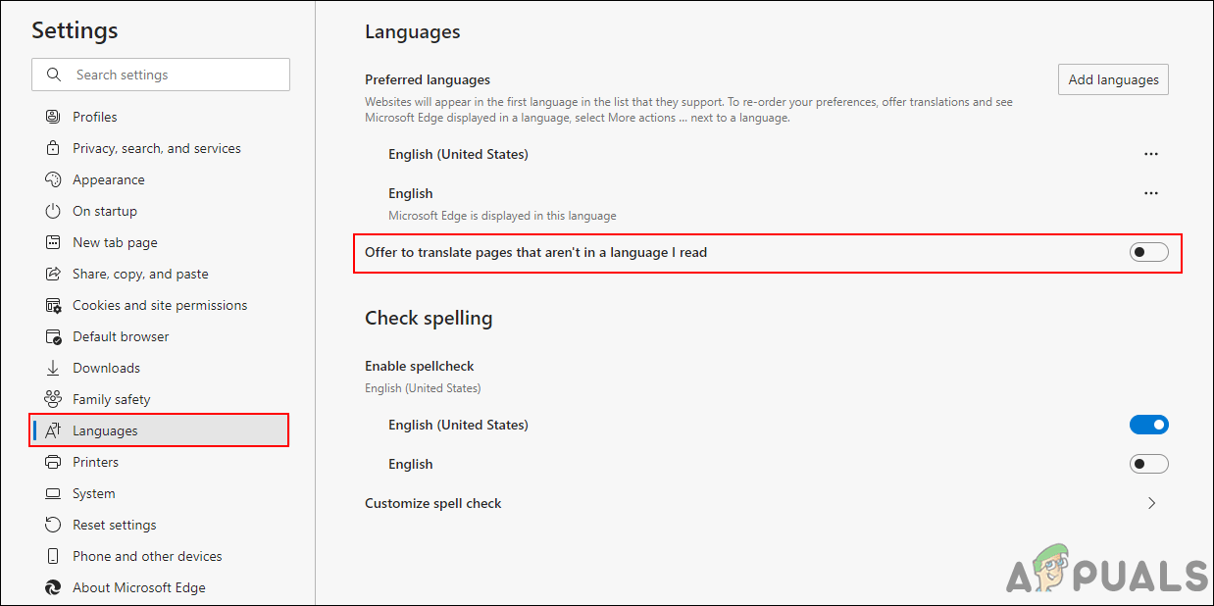Disable spellcheck for English (United States)
Viewport: 1214px width, 606px height.
tap(1149, 424)
